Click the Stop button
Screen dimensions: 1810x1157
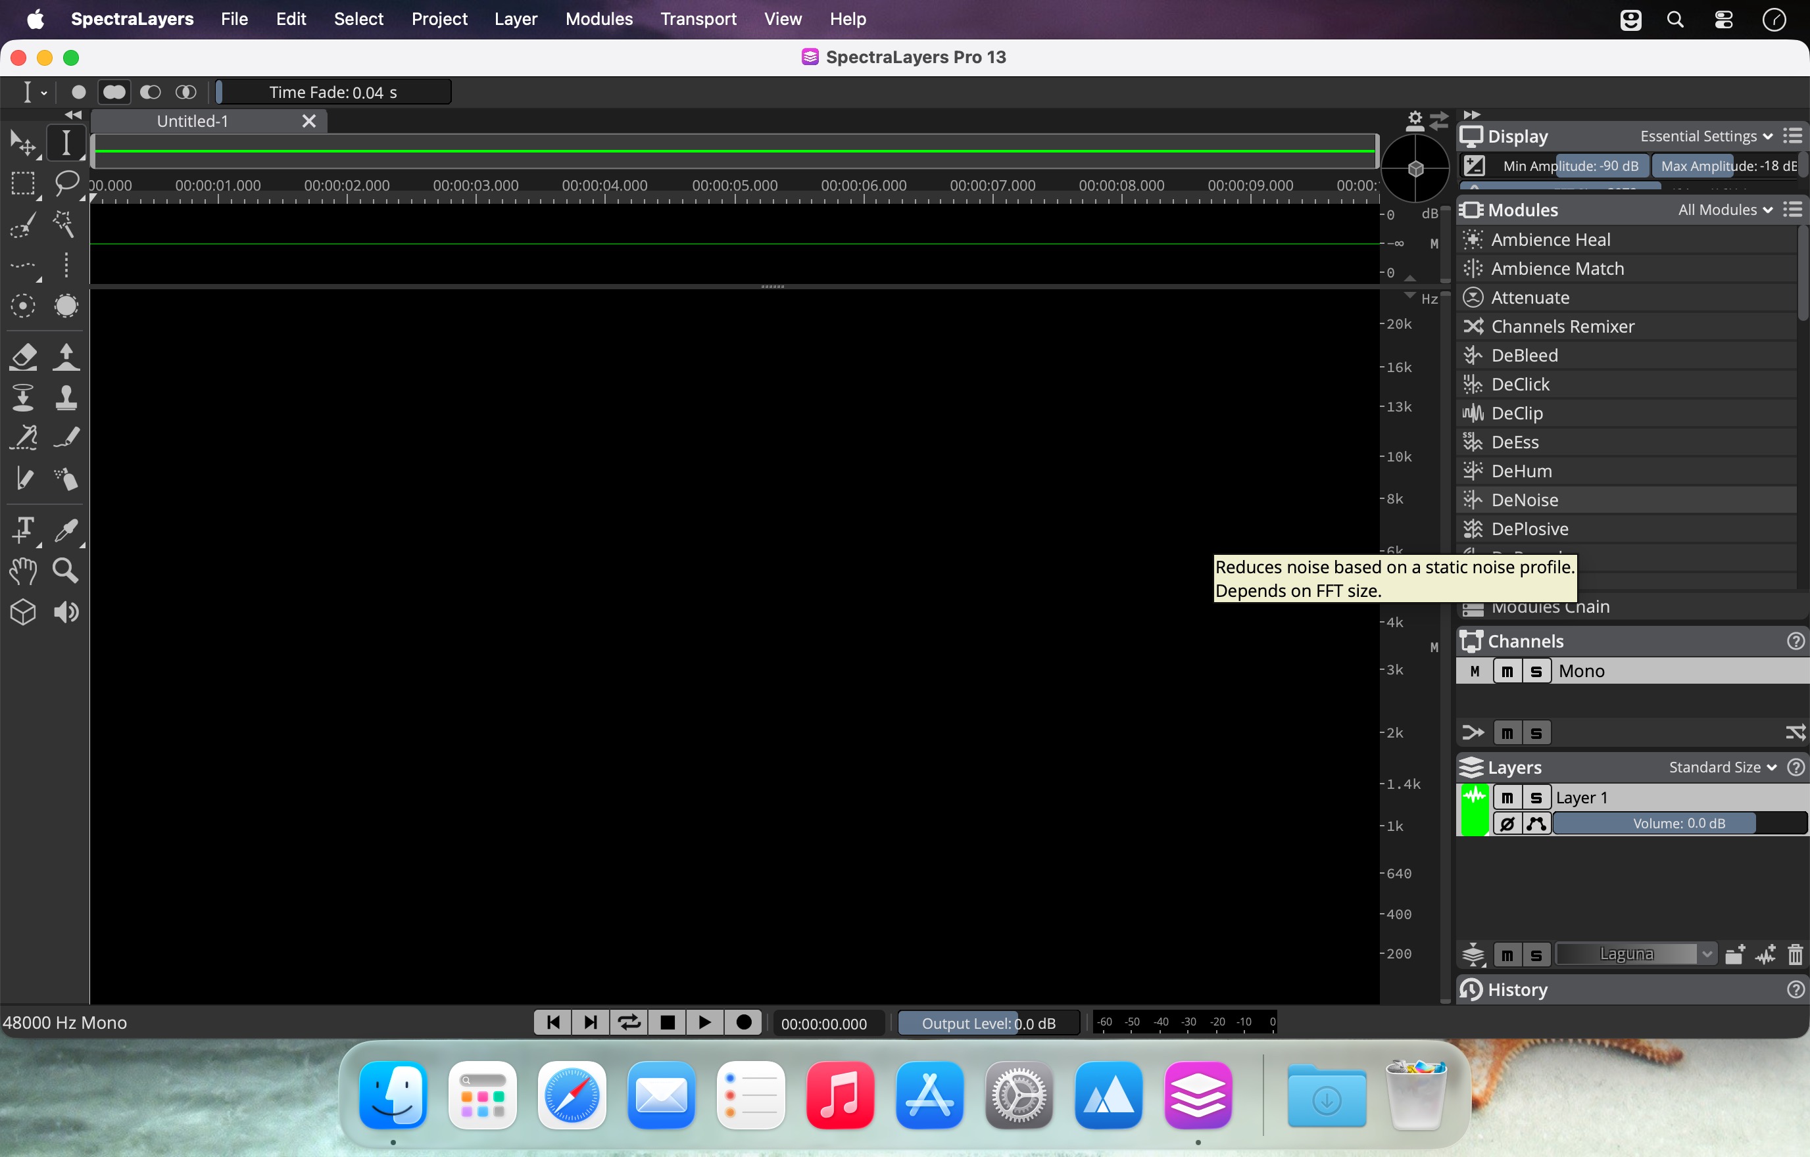point(667,1022)
